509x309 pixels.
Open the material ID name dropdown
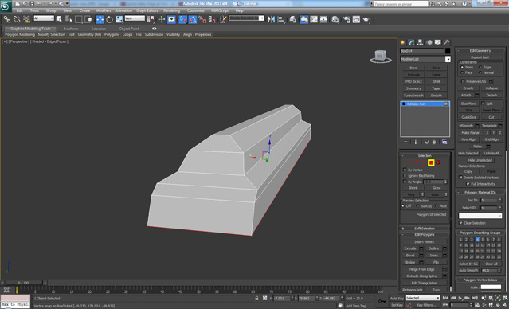coord(480,216)
